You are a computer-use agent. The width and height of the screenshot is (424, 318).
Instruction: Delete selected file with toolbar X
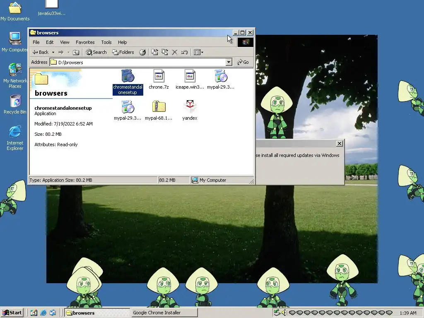click(175, 52)
